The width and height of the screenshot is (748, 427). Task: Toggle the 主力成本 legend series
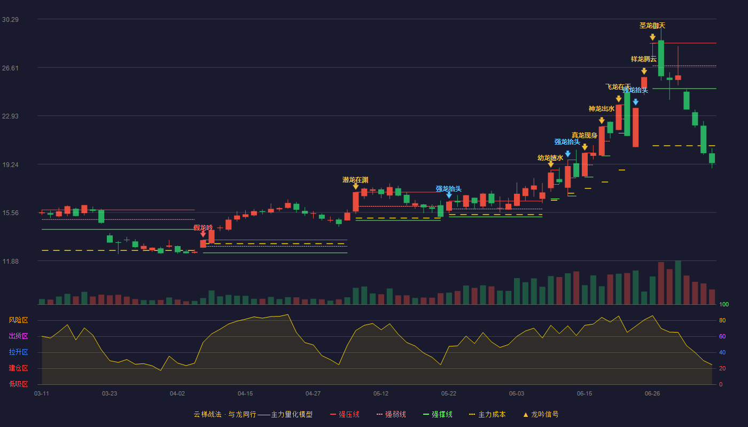[487, 414]
